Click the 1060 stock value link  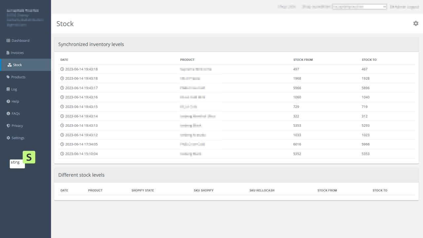[297, 97]
